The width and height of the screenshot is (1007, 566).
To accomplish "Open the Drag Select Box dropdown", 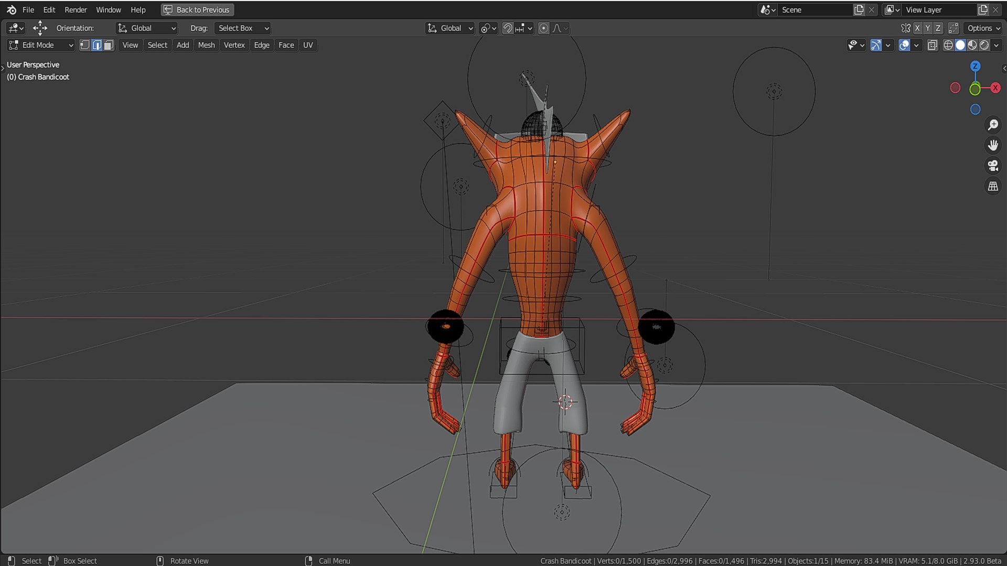I will [242, 28].
